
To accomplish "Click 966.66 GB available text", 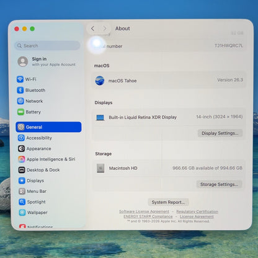I will click(x=207, y=168).
